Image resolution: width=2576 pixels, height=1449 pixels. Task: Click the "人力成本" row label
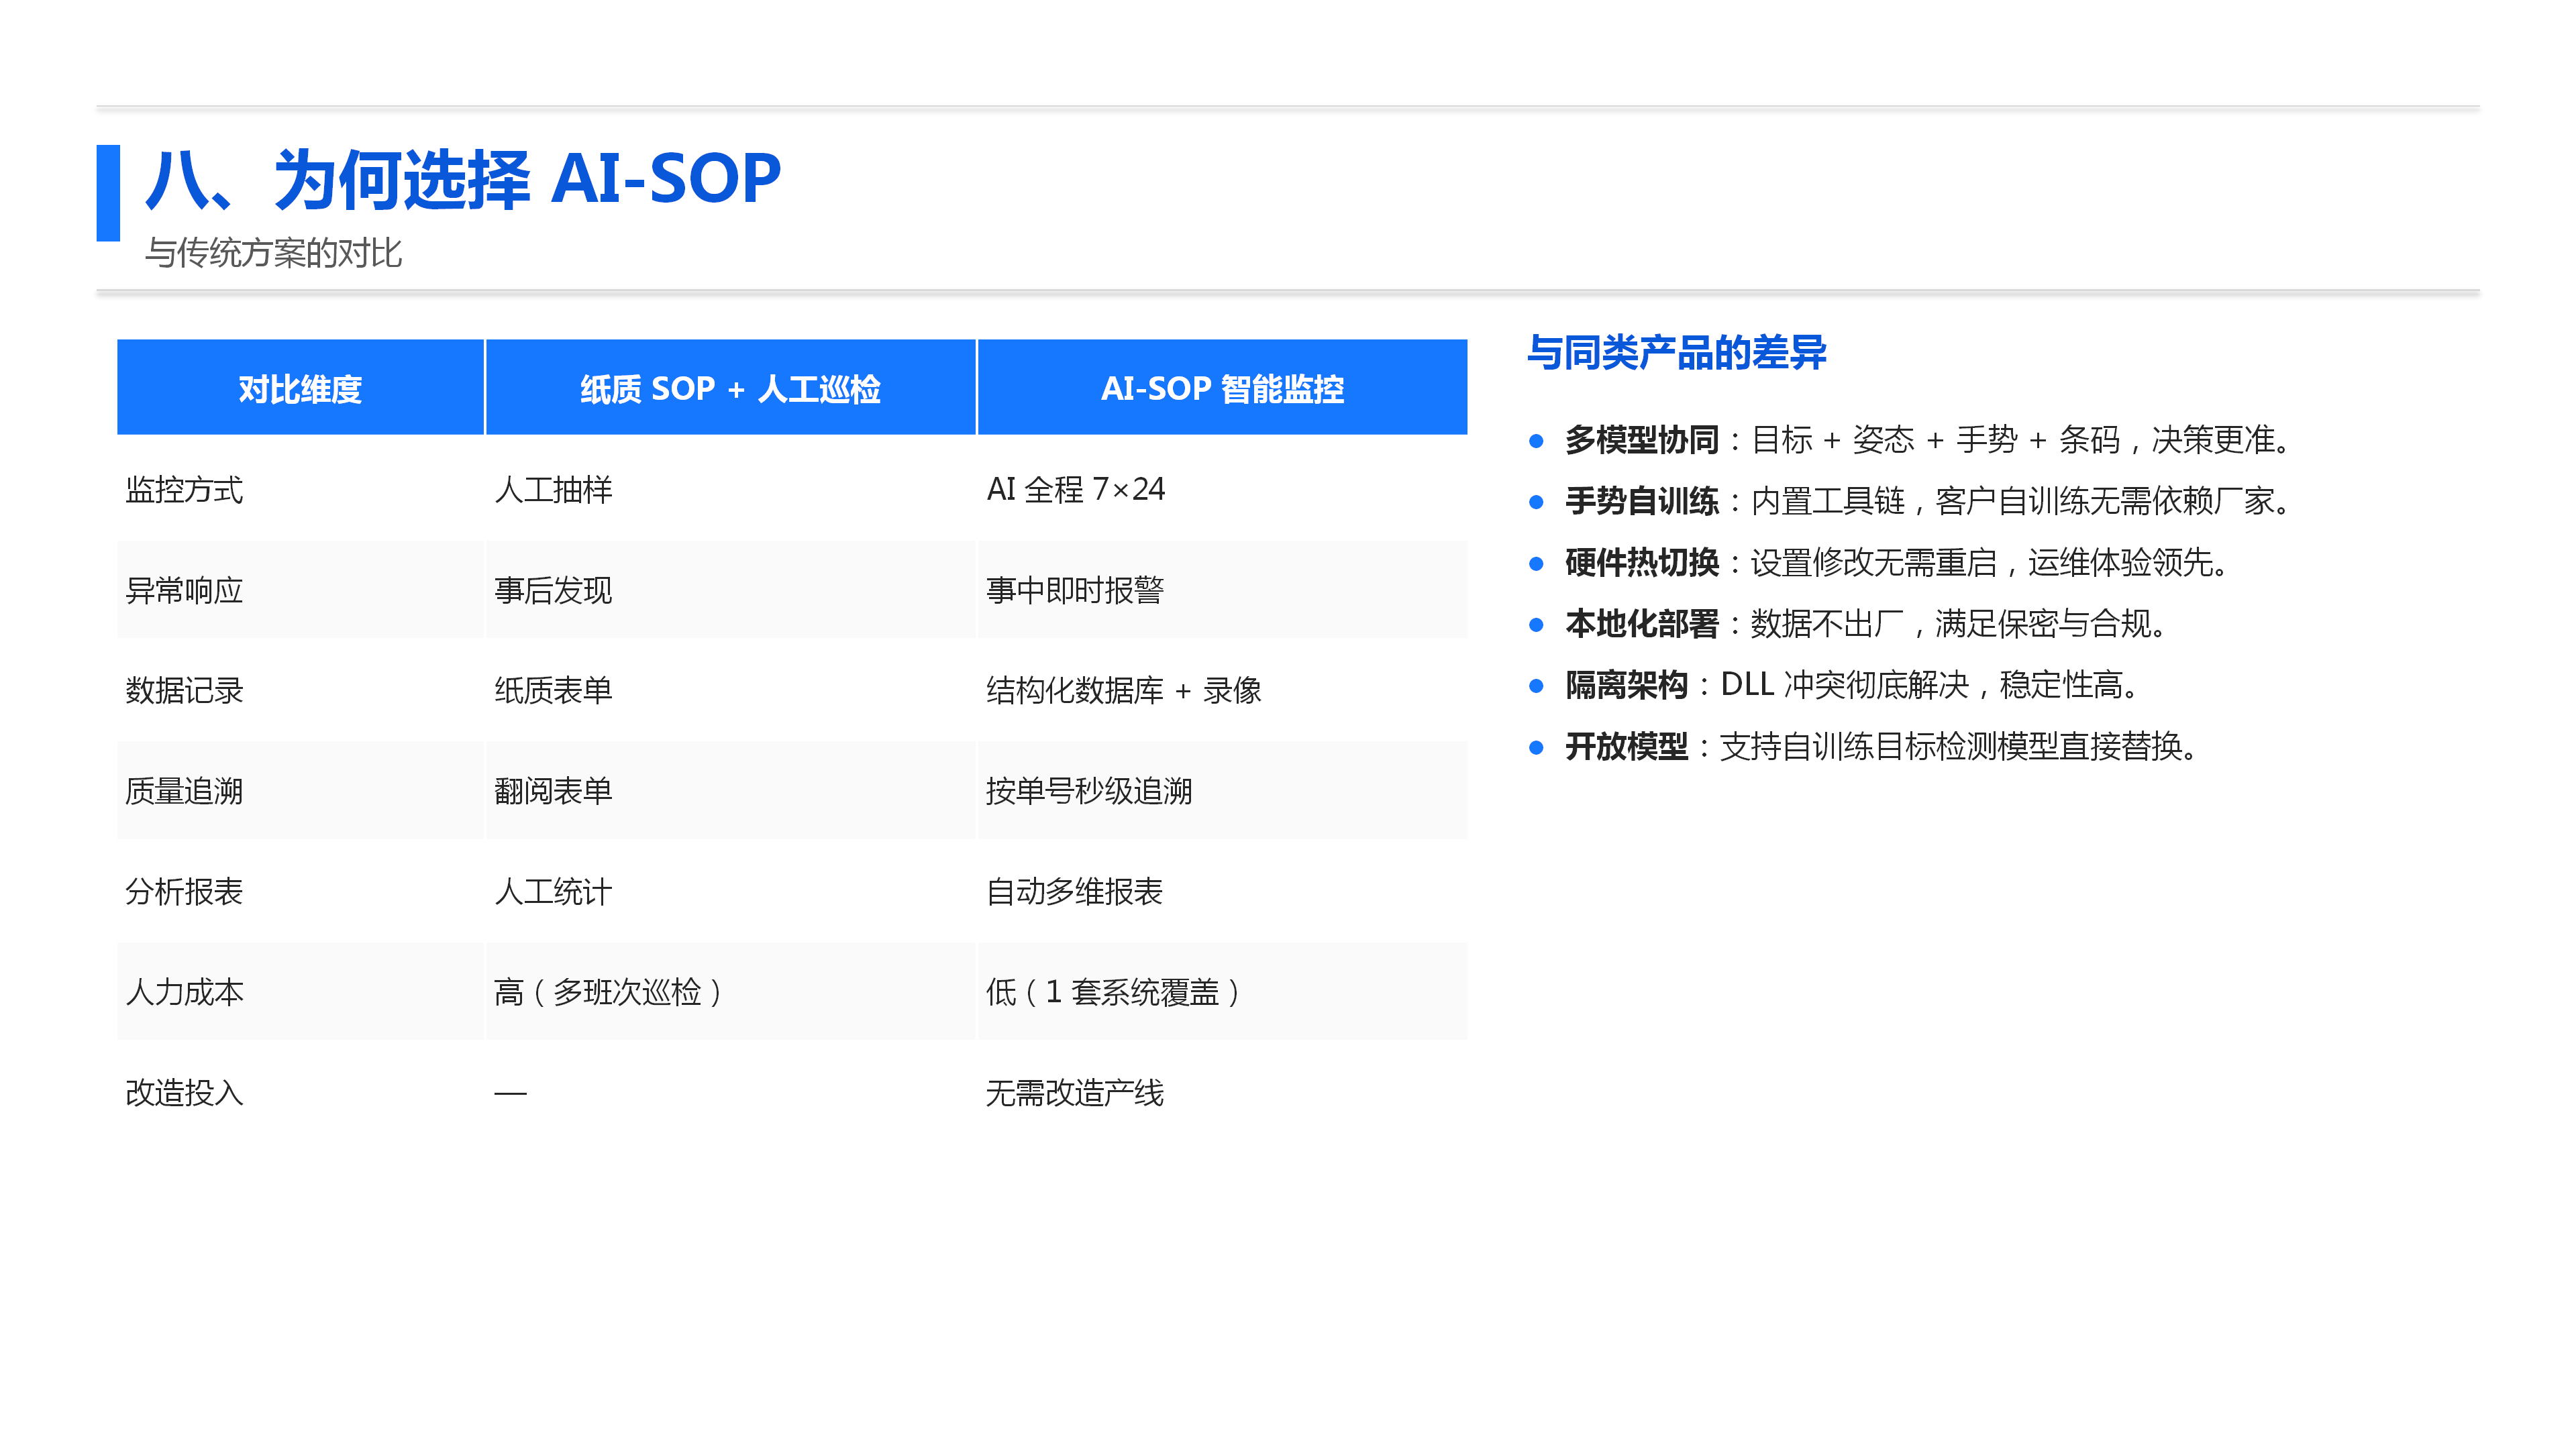click(x=184, y=992)
